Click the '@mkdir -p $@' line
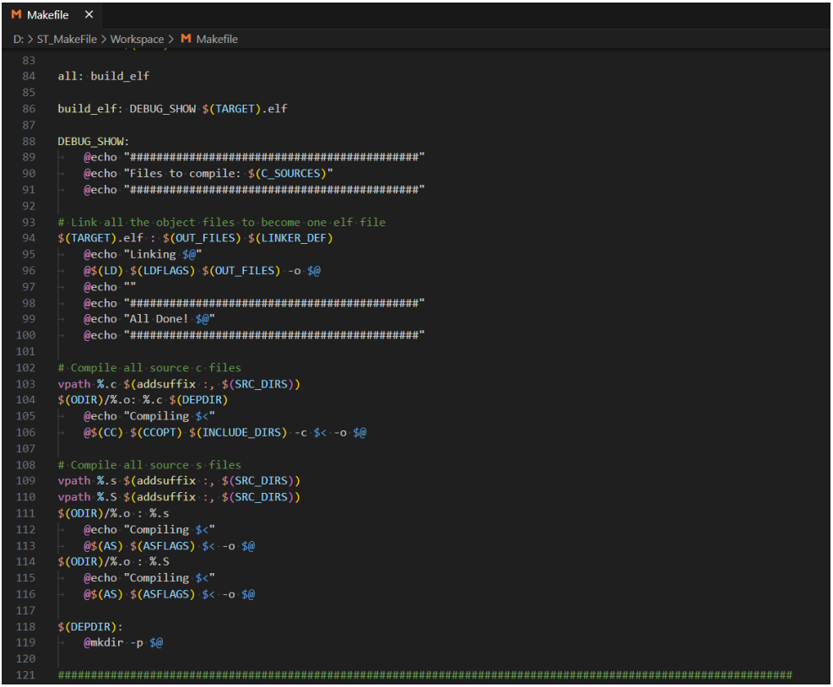The height and width of the screenshot is (687, 833). [x=123, y=643]
